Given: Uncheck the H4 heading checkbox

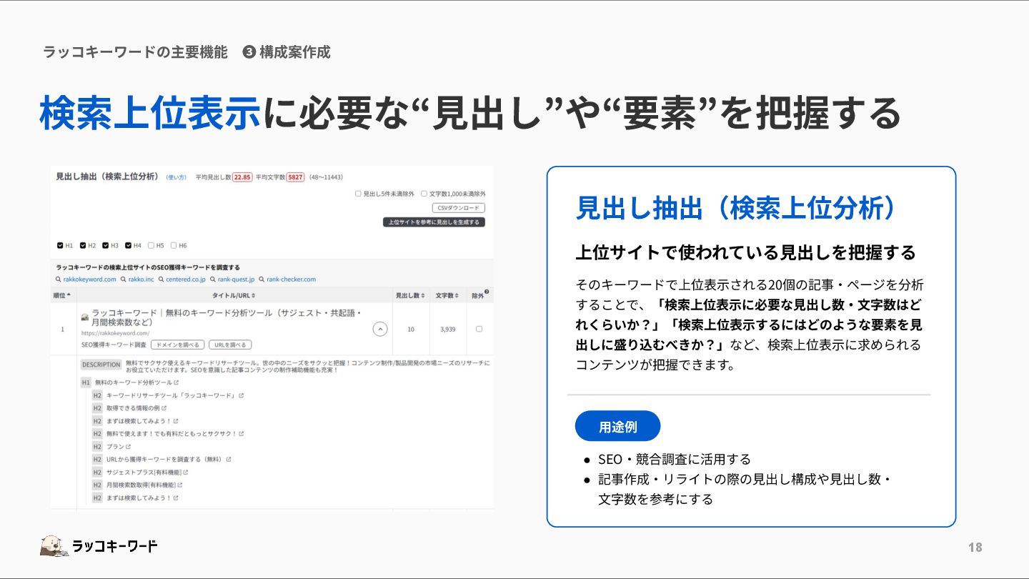Looking at the screenshot, I should tap(129, 245).
